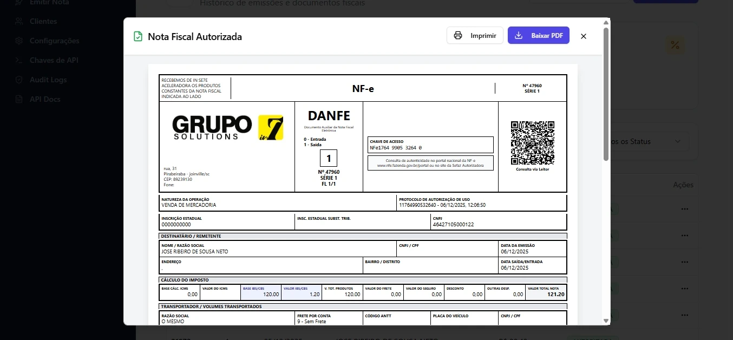The height and width of the screenshot is (340, 733).
Task: Download the invoice with Baixar PDF
Action: (x=538, y=36)
